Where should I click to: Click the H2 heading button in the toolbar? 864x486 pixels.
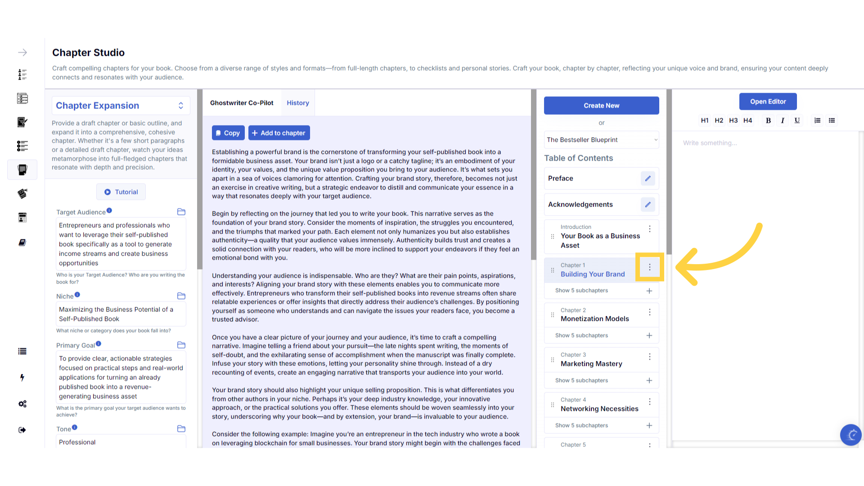(x=719, y=121)
